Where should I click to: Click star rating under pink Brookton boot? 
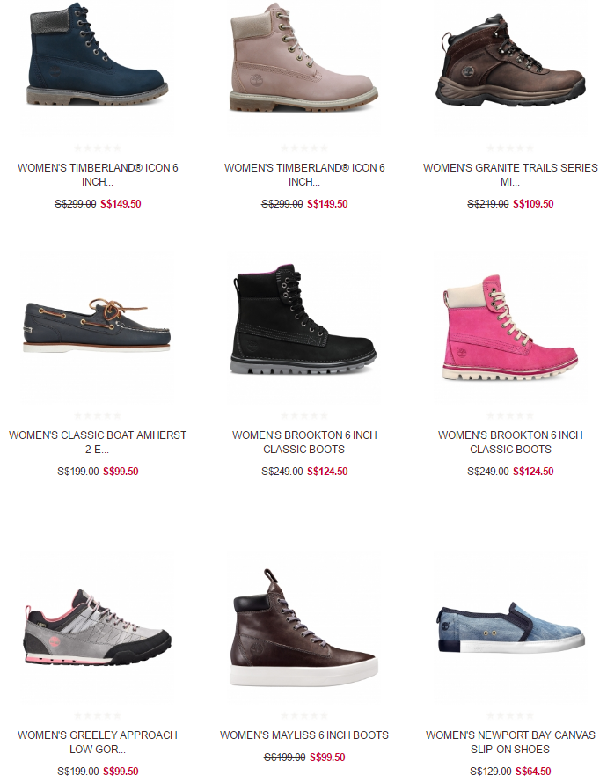pyautogui.click(x=510, y=415)
